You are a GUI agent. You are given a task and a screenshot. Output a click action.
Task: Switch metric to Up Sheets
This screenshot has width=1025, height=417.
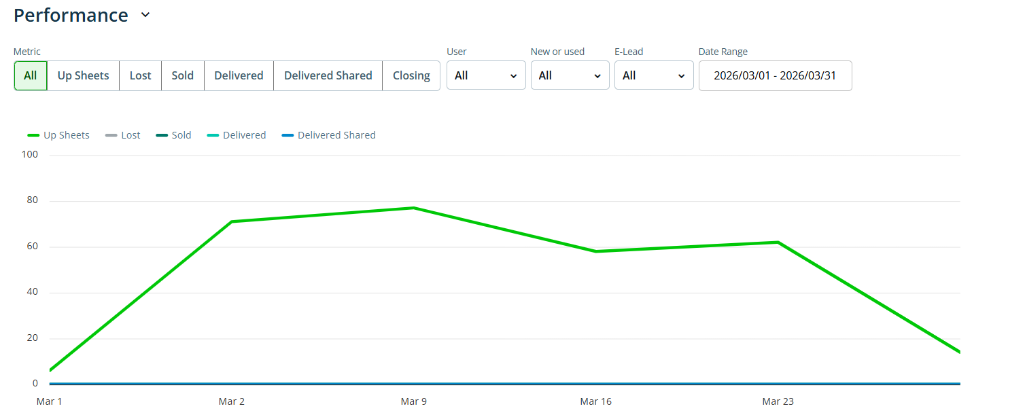point(83,75)
